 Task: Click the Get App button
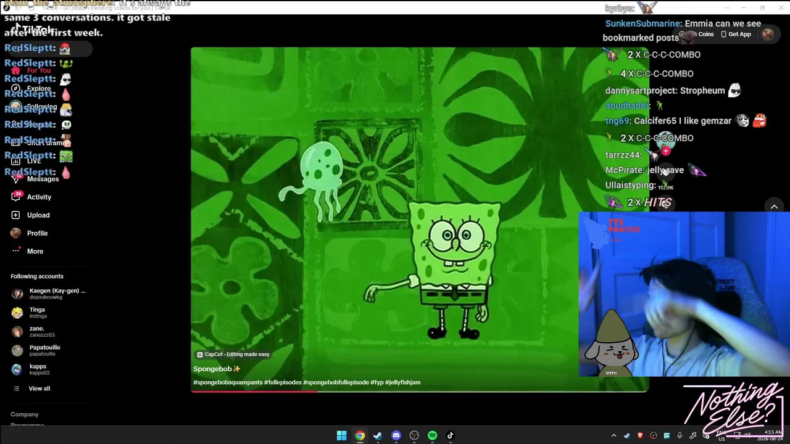click(x=736, y=35)
